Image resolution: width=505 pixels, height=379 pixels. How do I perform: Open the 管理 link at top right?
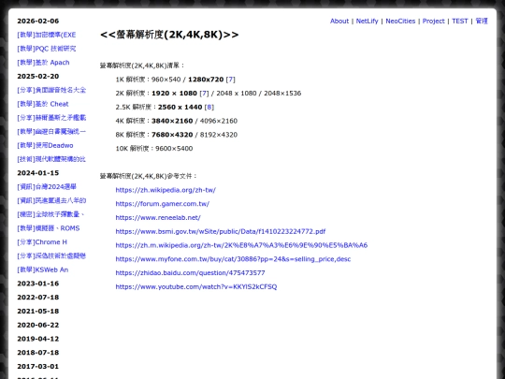click(482, 21)
